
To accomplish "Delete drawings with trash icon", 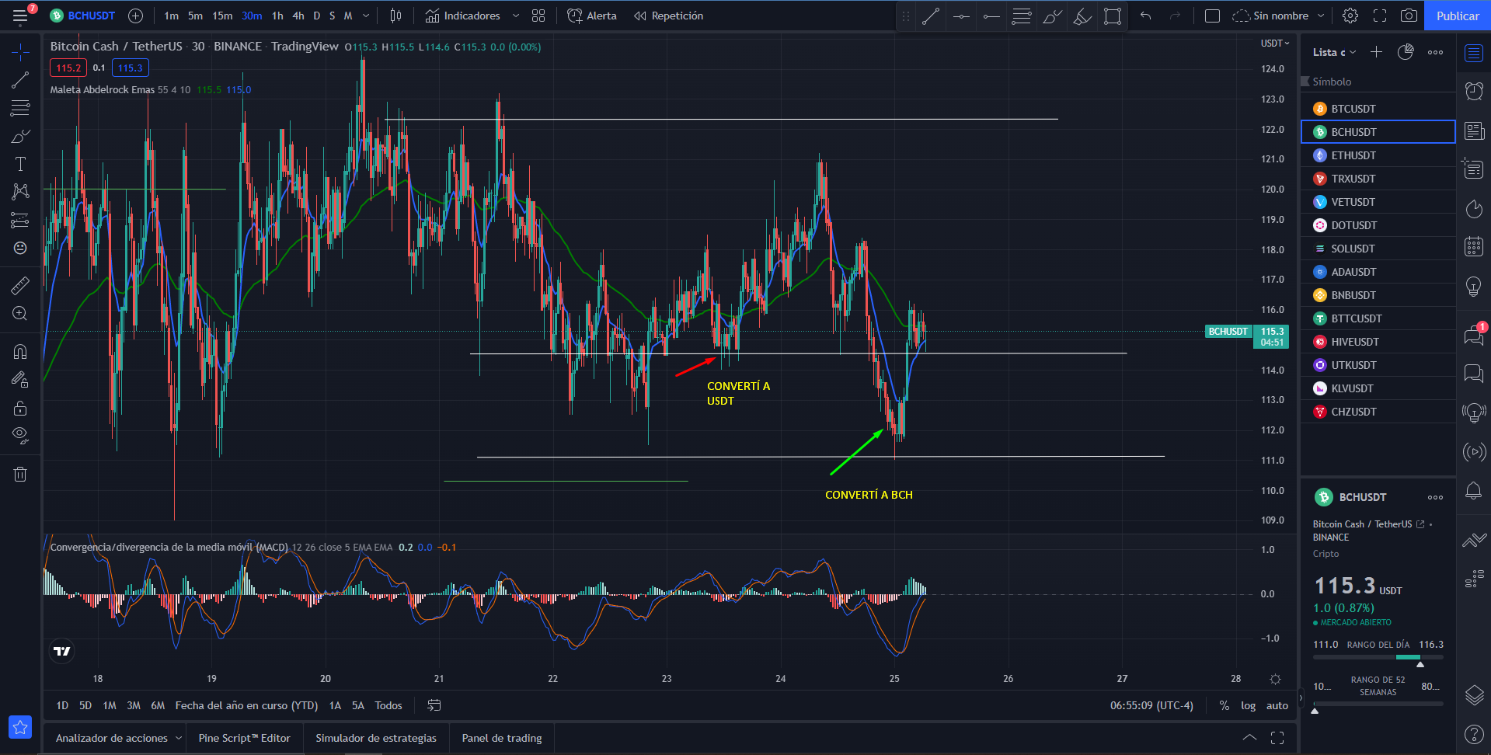I will click(x=20, y=474).
